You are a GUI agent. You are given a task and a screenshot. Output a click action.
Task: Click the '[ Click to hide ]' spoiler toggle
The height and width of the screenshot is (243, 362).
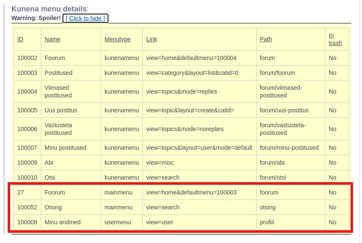pyautogui.click(x=85, y=18)
